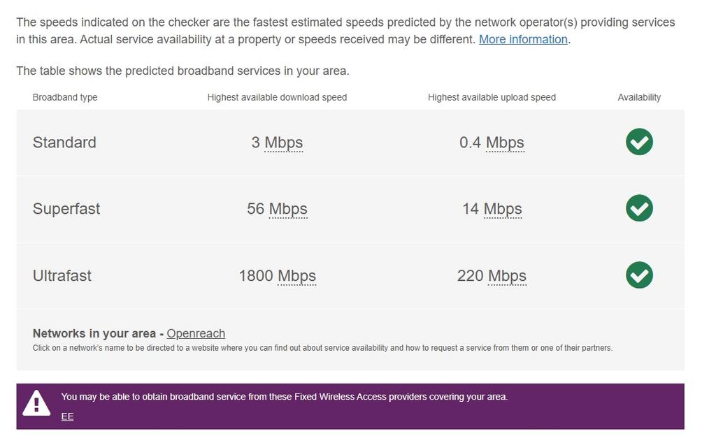Open the More information link
This screenshot has height=436, width=716.
coord(523,39)
